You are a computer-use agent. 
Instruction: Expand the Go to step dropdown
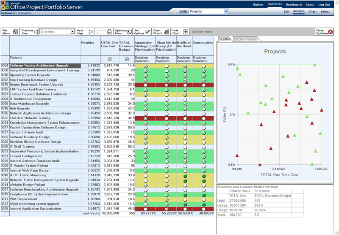click(72, 32)
